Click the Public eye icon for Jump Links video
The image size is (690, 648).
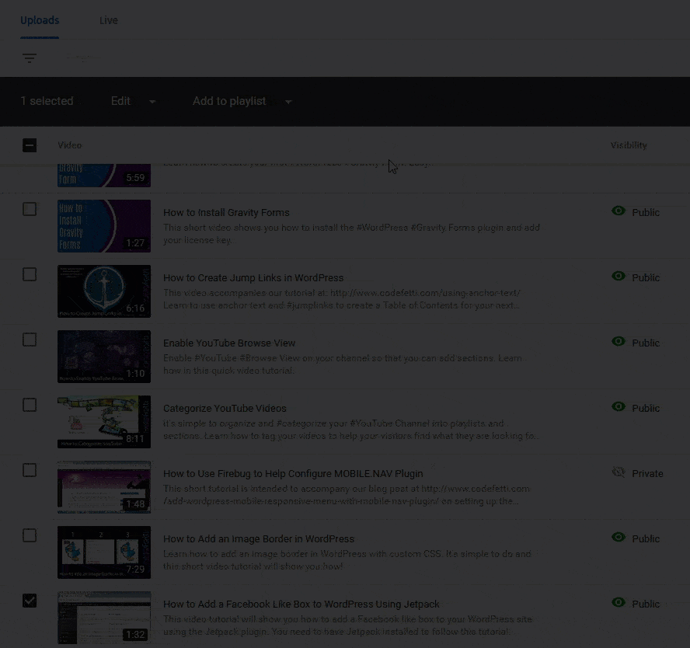pos(619,277)
